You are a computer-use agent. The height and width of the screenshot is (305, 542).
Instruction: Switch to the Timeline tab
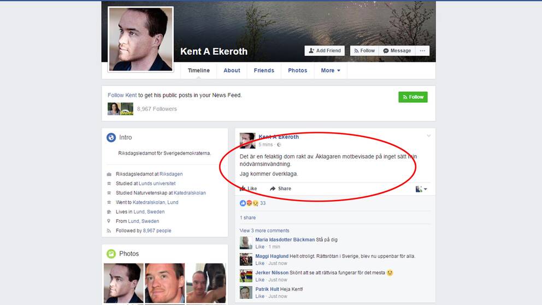tap(199, 70)
